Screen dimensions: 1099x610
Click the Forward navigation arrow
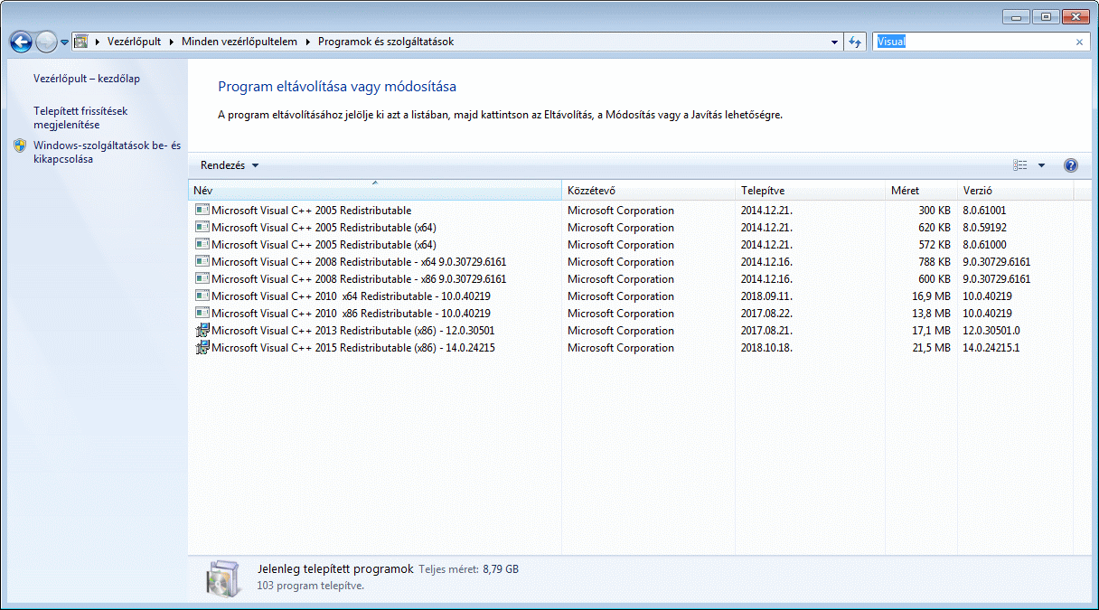click(46, 42)
